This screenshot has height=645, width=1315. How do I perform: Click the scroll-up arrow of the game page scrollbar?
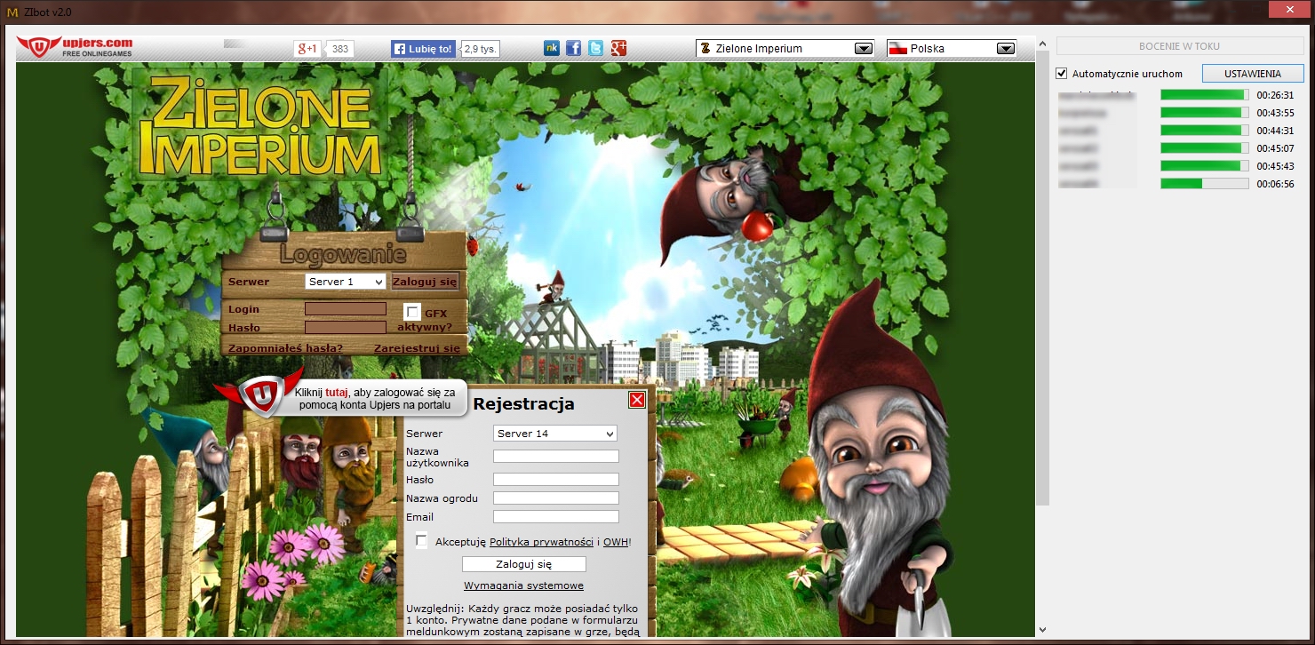(1042, 42)
